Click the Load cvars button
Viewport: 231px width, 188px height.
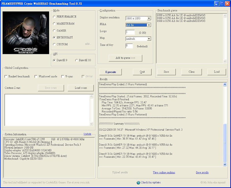coord(81,88)
